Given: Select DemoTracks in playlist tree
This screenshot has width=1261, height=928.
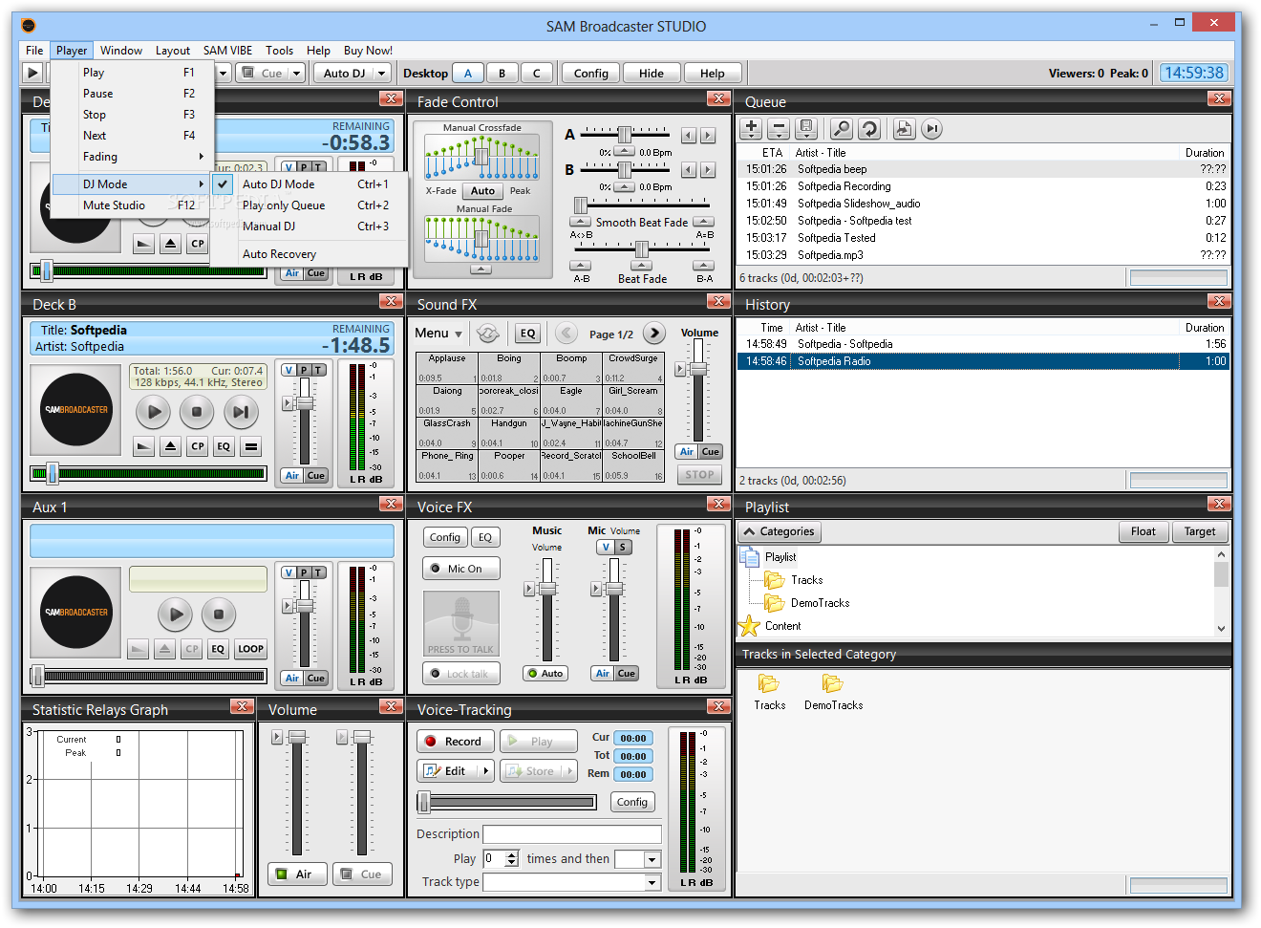Looking at the screenshot, I should (x=820, y=603).
